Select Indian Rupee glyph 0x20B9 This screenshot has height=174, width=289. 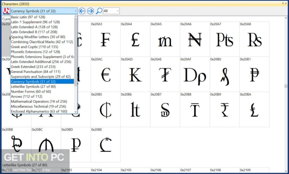coord(225,109)
